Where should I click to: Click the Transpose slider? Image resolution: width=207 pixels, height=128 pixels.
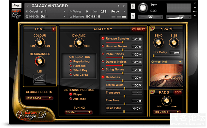point(124,96)
